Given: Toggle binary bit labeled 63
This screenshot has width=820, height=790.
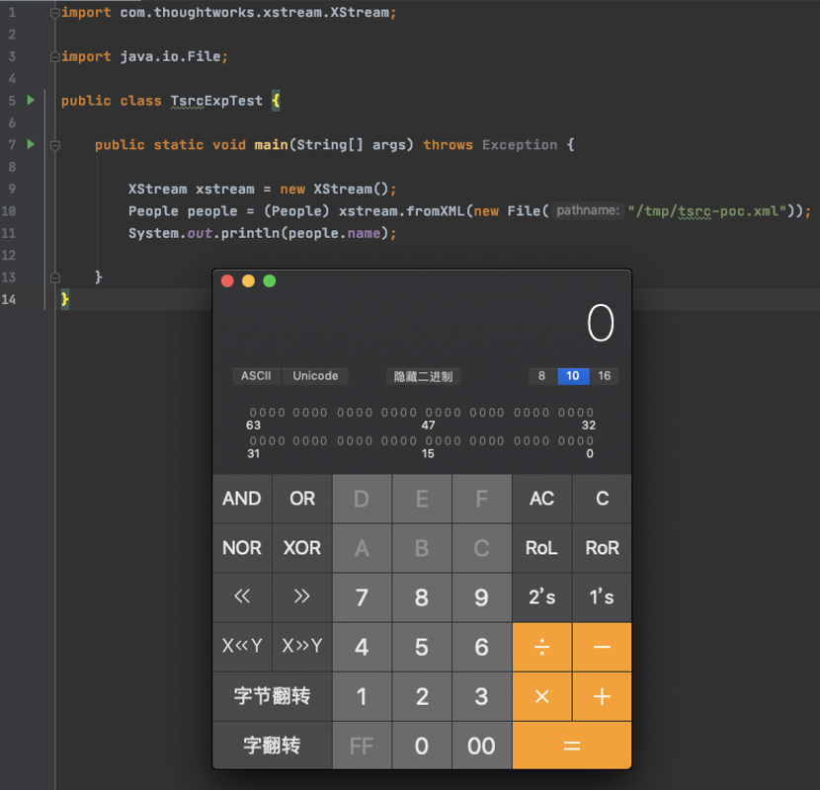Looking at the screenshot, I should [x=254, y=413].
